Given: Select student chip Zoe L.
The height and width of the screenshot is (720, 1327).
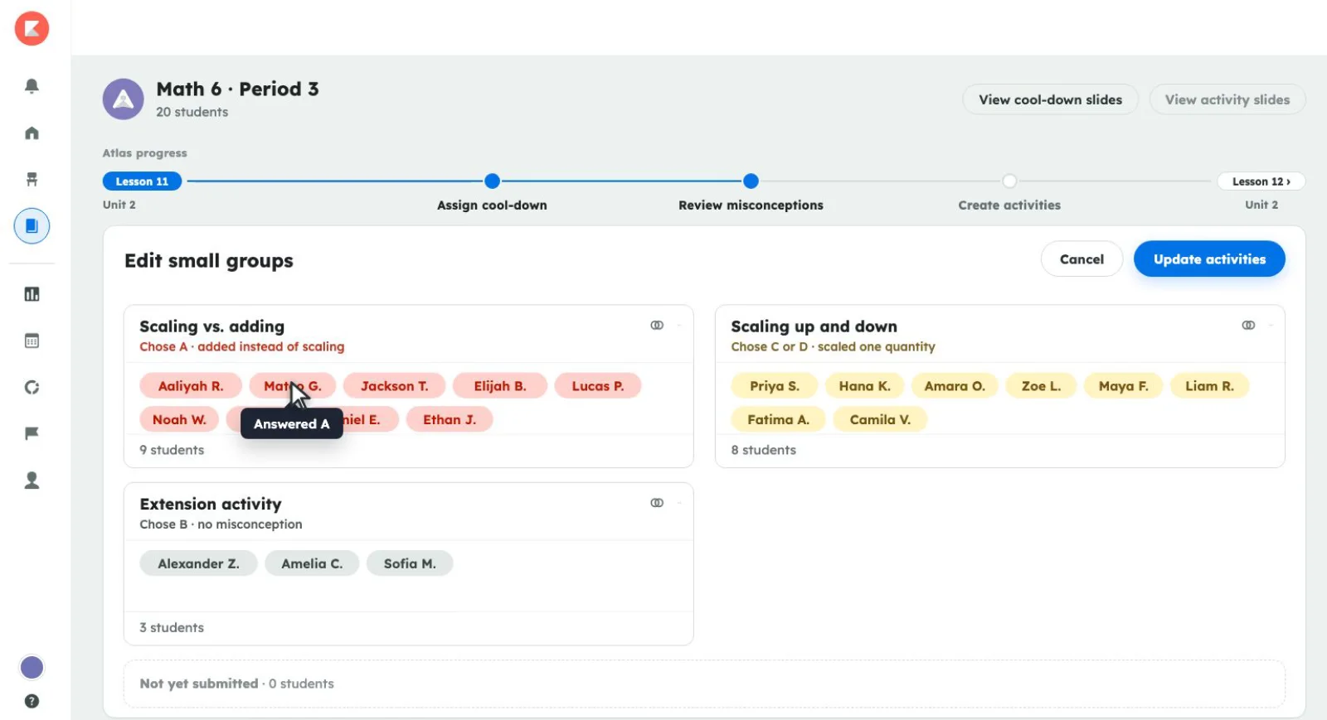Looking at the screenshot, I should (x=1041, y=386).
